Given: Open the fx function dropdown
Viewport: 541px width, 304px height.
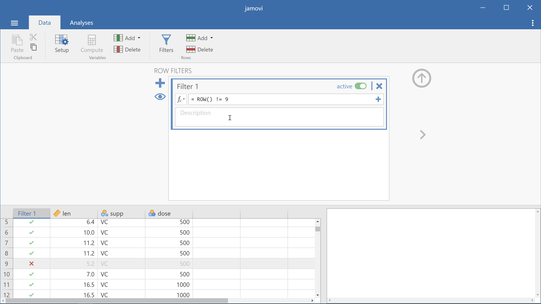Looking at the screenshot, I should pos(181,99).
